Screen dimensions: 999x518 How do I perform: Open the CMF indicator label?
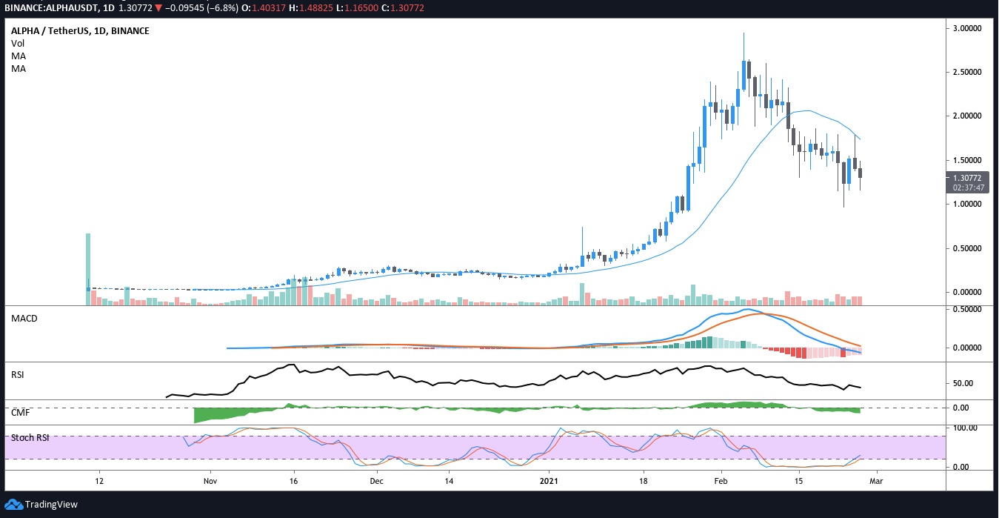[20, 412]
